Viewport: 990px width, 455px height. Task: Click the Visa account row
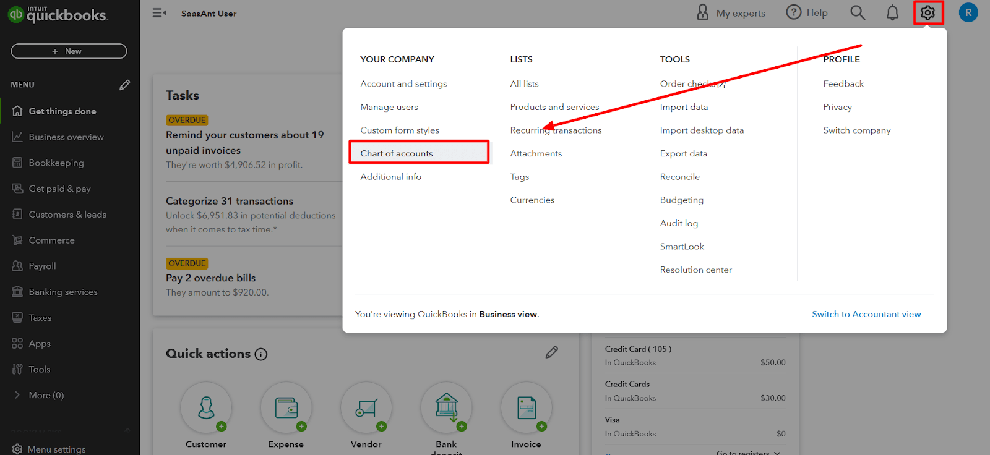point(695,427)
